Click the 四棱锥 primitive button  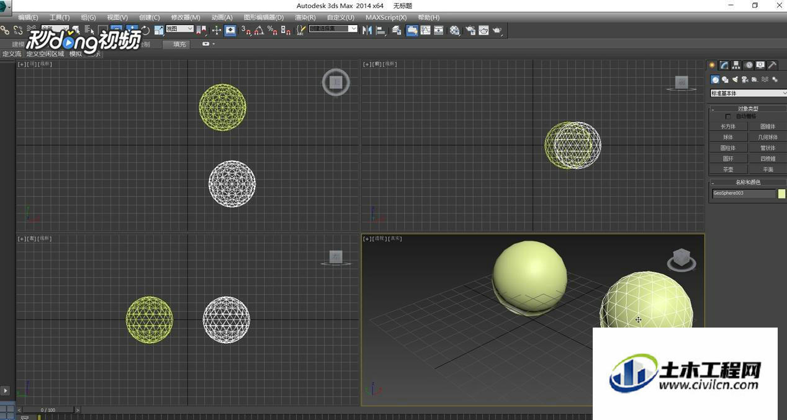click(768, 159)
